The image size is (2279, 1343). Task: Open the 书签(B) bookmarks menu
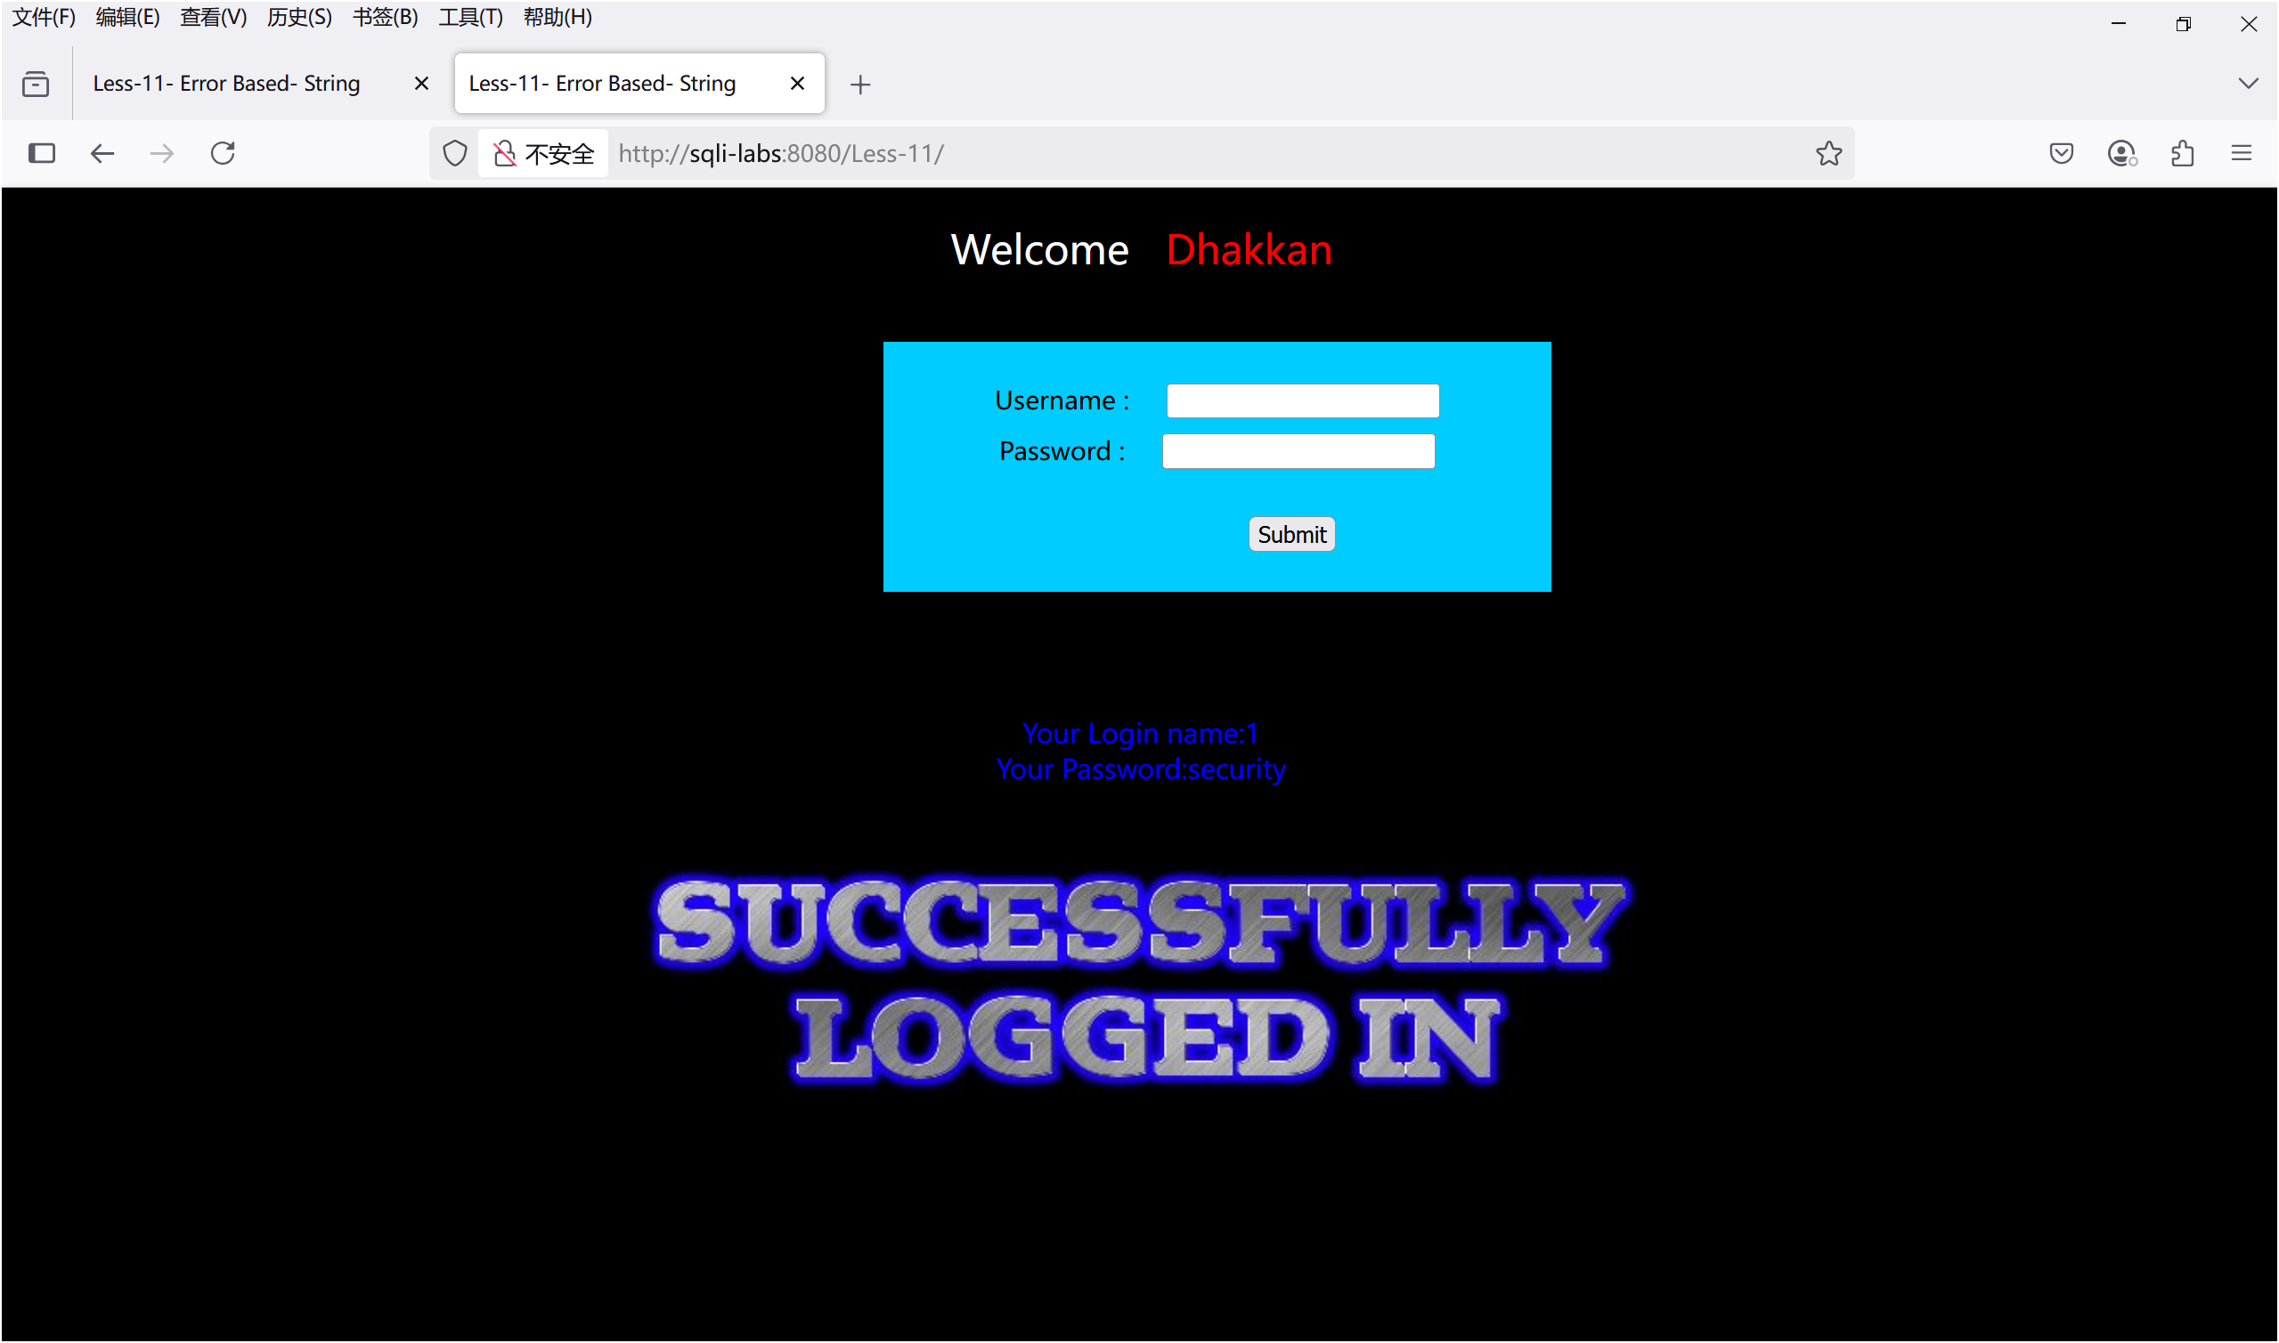point(385,17)
